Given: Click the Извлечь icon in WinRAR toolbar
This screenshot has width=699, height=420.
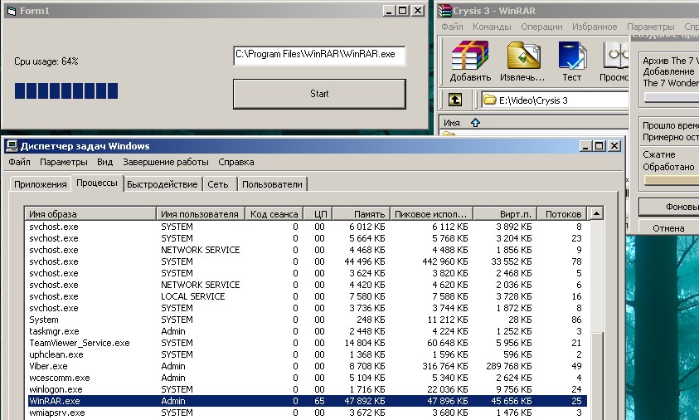Looking at the screenshot, I should point(522,61).
